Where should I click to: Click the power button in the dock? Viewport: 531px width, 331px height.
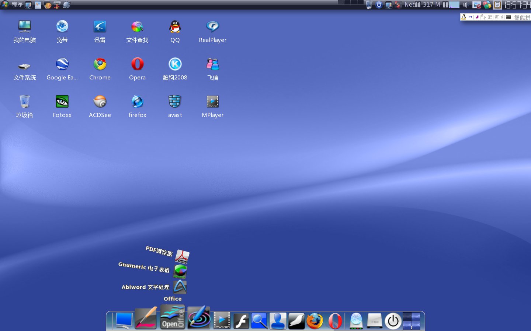[x=393, y=321]
